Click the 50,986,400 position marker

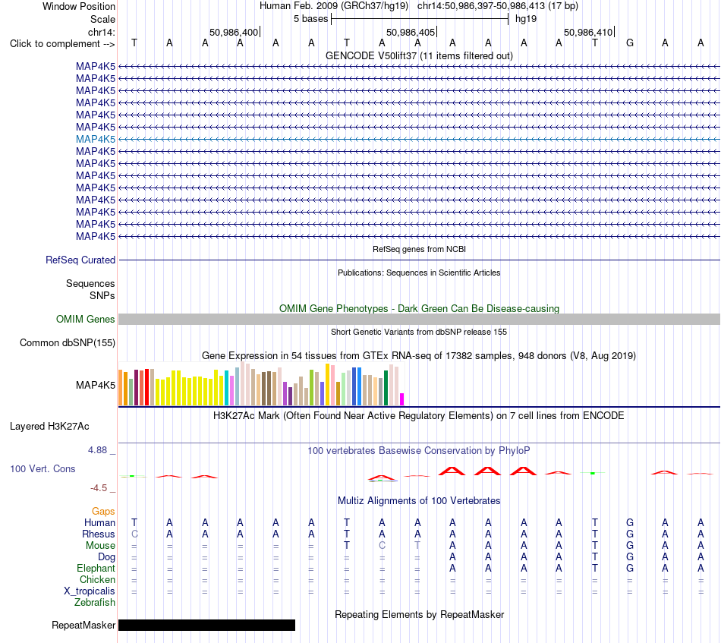pos(234,32)
